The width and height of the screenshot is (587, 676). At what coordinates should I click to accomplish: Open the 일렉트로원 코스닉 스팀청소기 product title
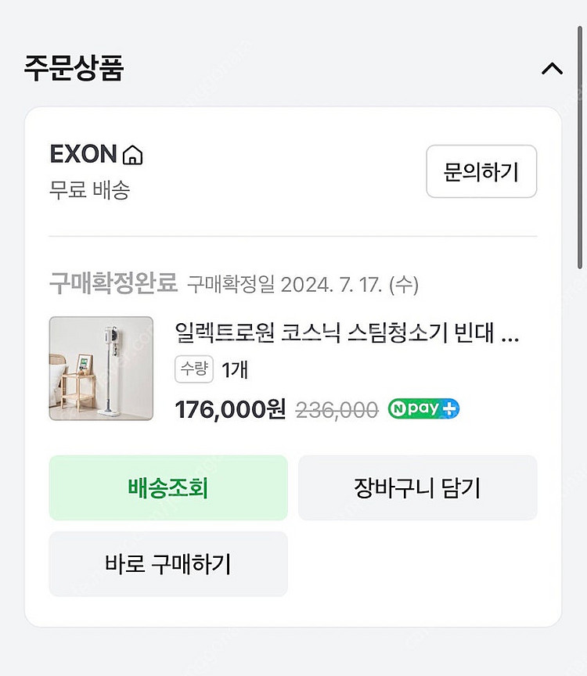click(347, 334)
